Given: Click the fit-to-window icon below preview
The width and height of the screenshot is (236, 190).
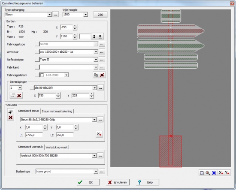Looking at the screenshot, I should pyautogui.click(x=202, y=173).
